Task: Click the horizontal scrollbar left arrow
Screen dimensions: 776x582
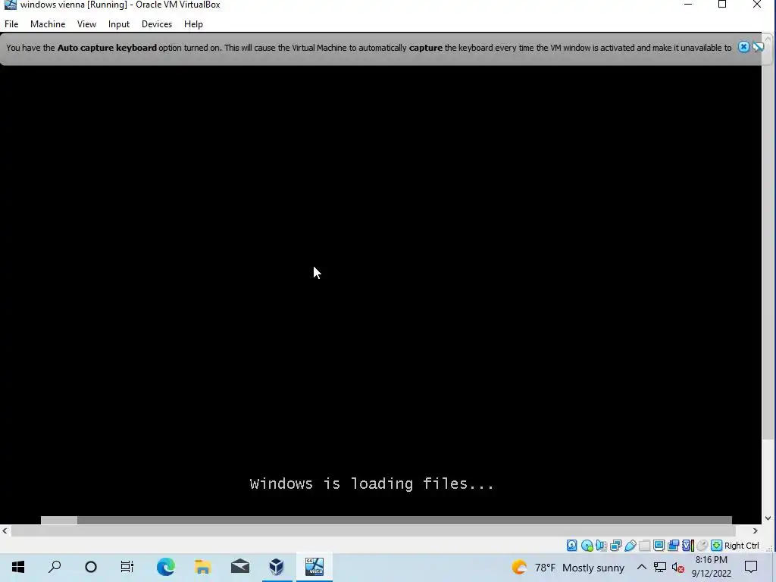Action: tap(5, 530)
